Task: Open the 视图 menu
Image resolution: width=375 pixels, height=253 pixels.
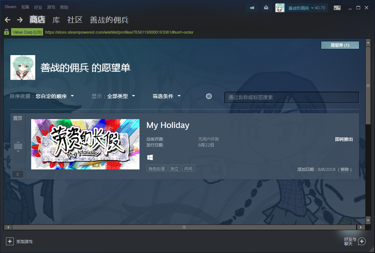Action: (25, 7)
